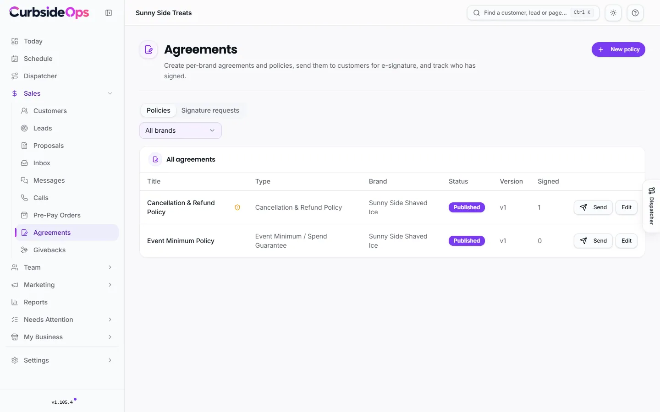660x412 pixels.
Task: Click the Type column header
Action: (x=263, y=181)
